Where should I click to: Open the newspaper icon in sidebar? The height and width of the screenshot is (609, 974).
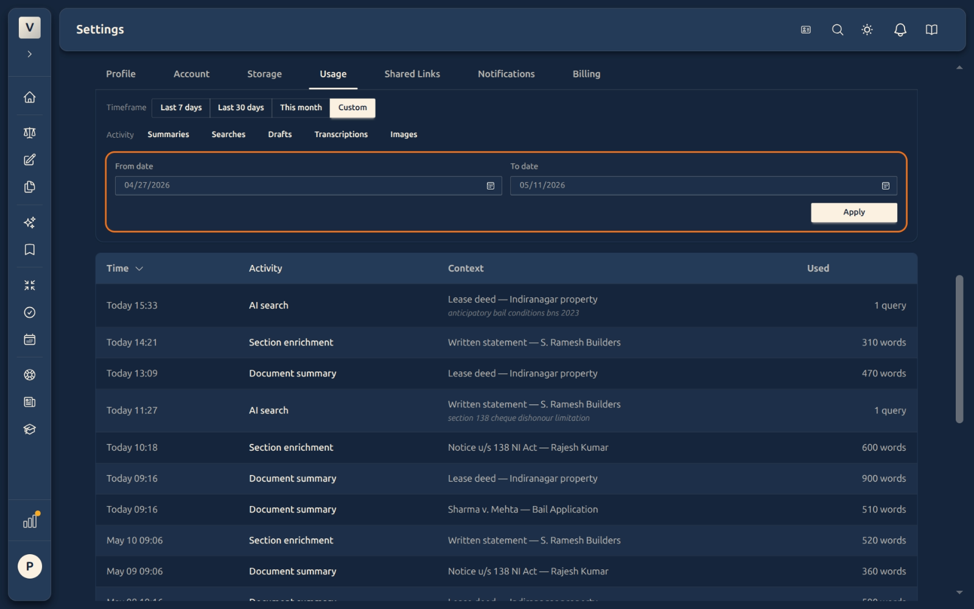(29, 402)
